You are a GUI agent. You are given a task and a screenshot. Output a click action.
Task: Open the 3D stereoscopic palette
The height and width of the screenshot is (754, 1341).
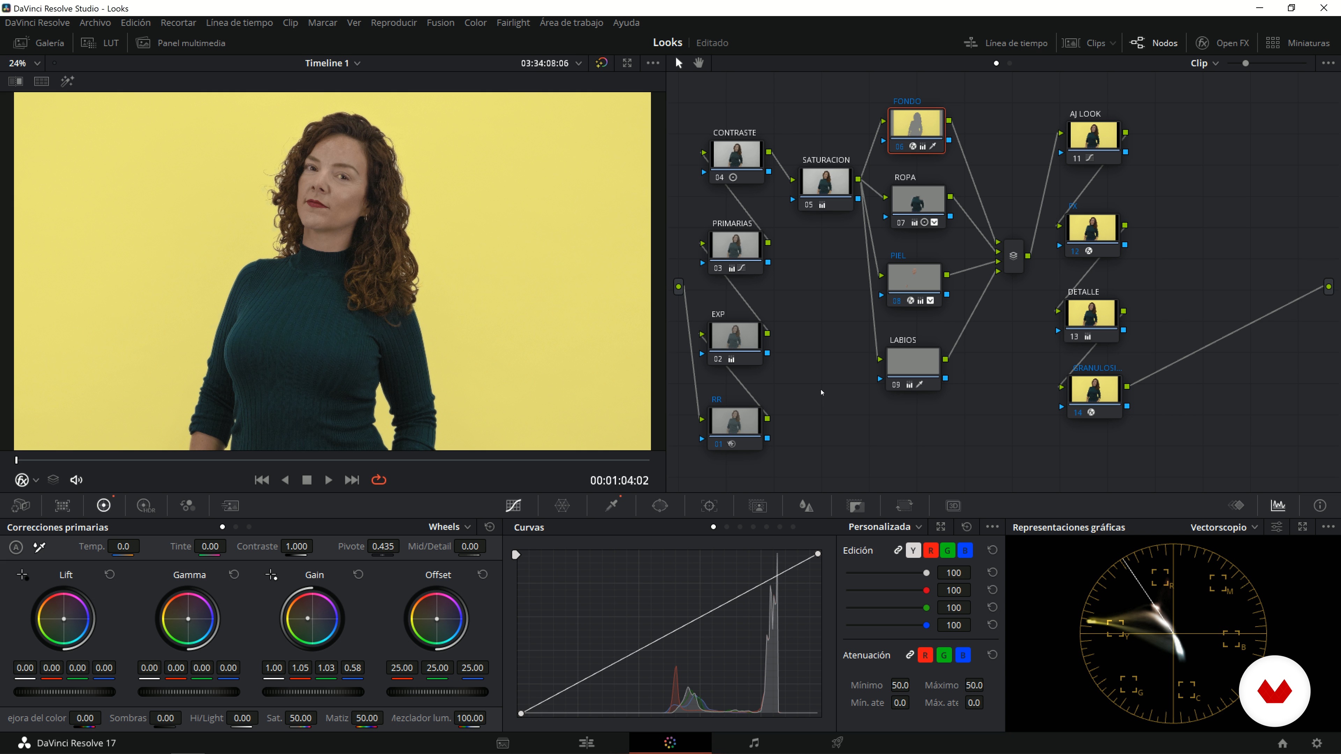[953, 505]
